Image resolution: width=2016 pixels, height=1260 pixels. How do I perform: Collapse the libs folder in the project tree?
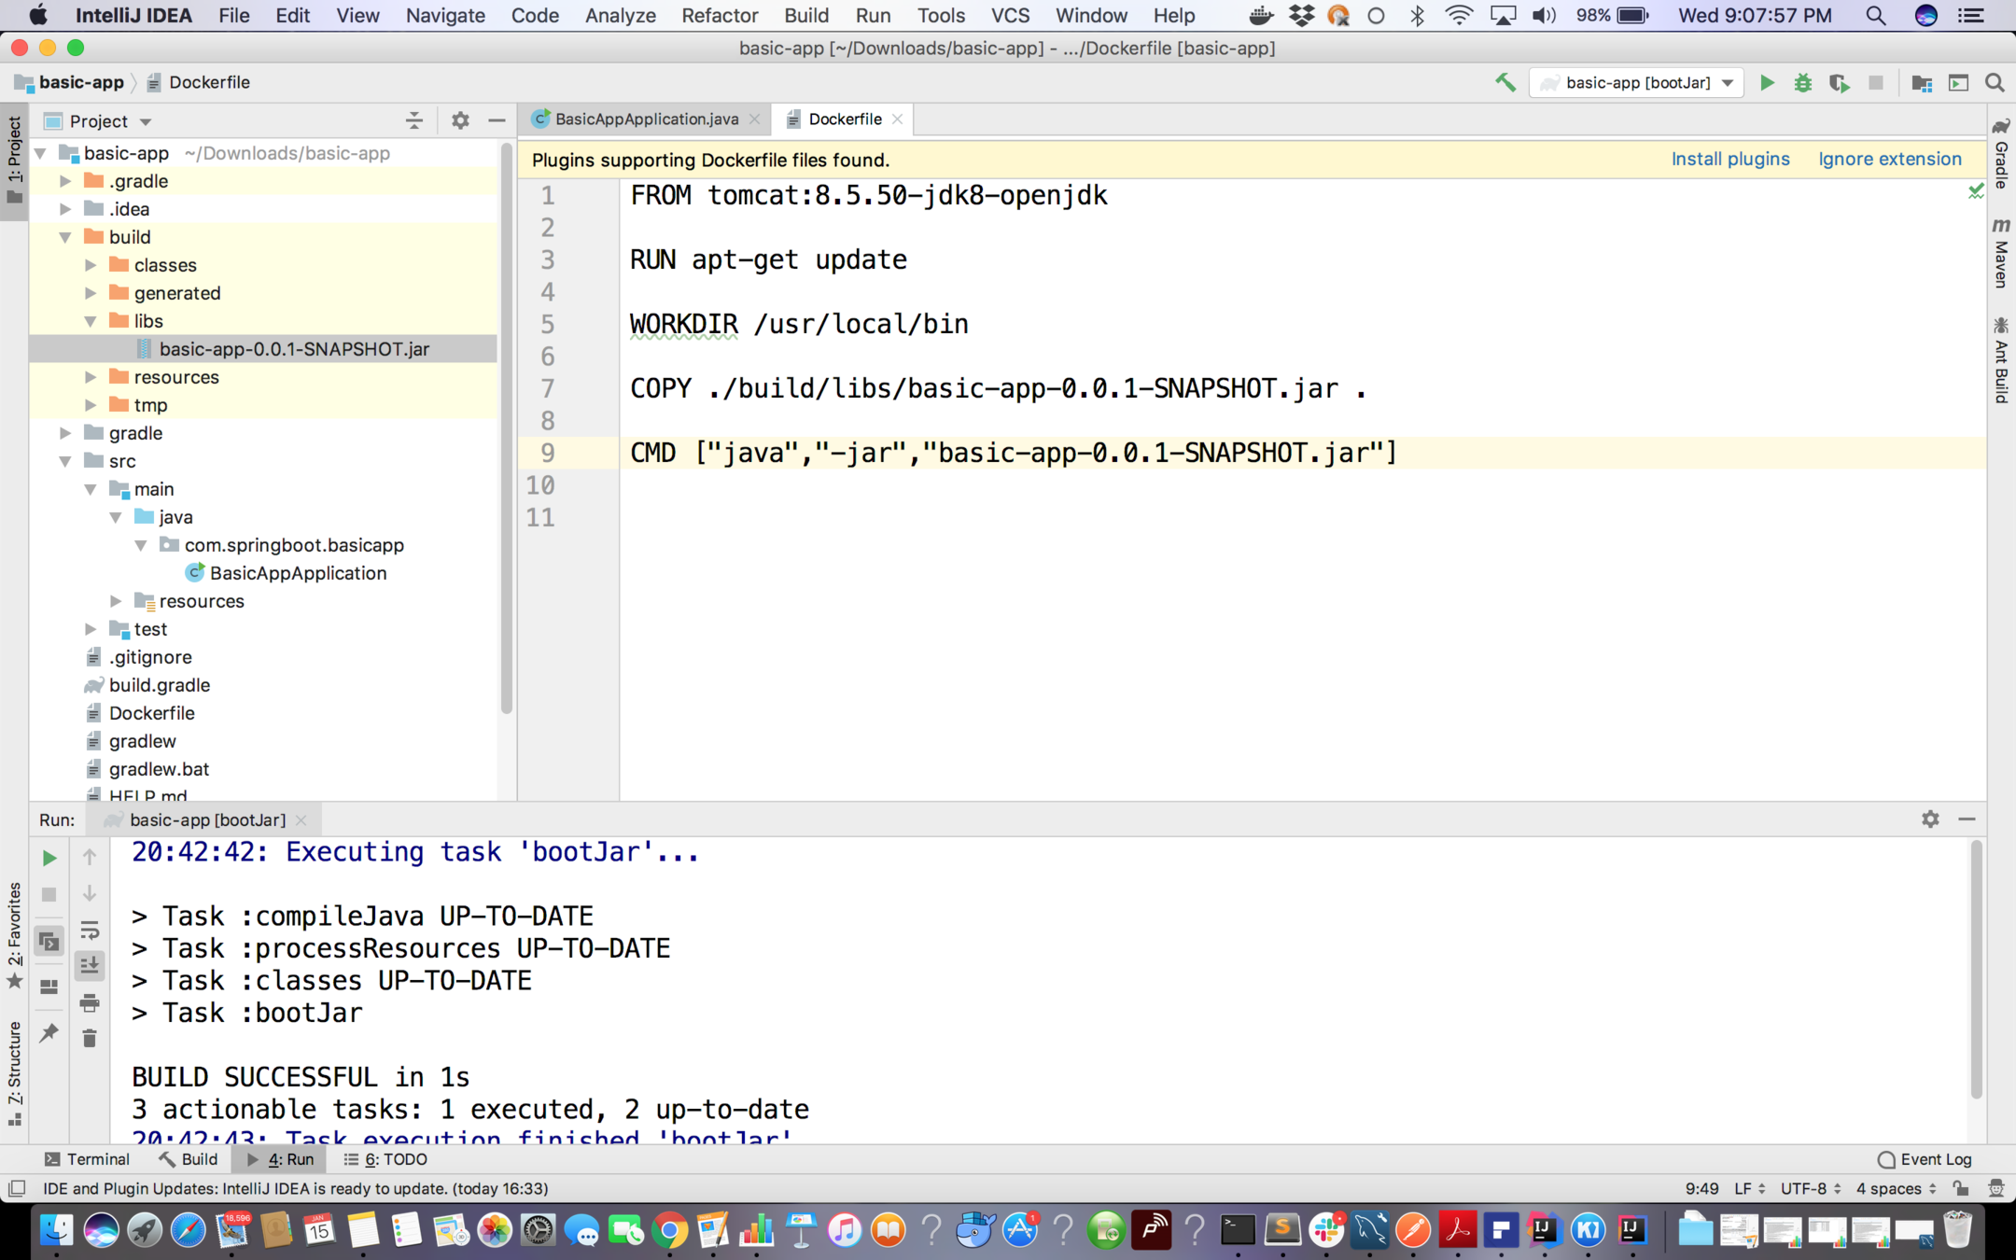tap(91, 321)
